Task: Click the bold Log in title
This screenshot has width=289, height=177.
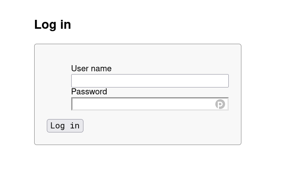Action: [53, 25]
